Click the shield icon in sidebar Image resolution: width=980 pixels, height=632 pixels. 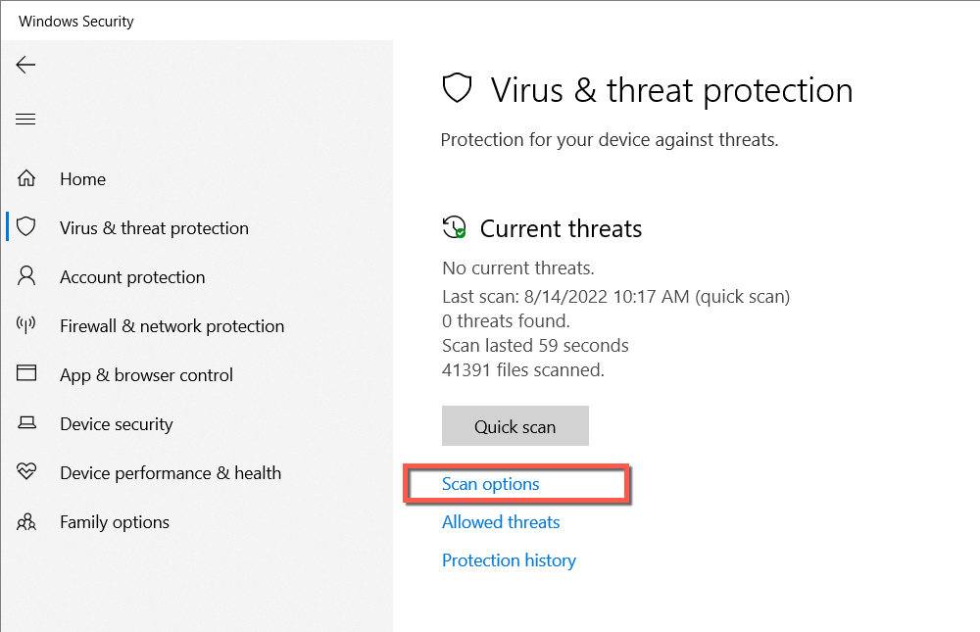pyautogui.click(x=26, y=227)
